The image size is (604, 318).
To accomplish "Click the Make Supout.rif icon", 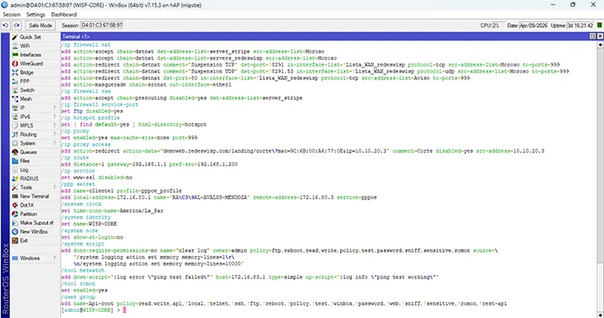I will (15, 223).
